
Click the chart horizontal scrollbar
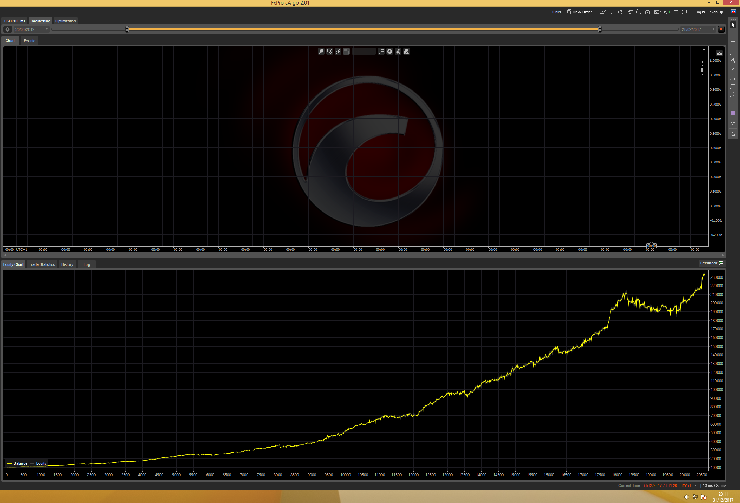(365, 255)
